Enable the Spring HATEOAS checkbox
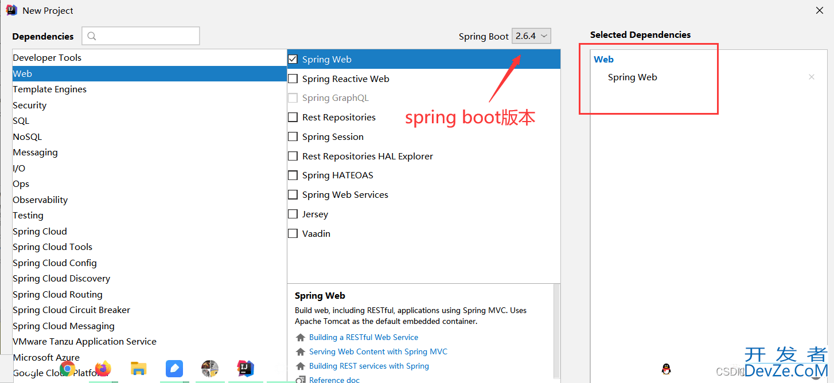 point(293,175)
